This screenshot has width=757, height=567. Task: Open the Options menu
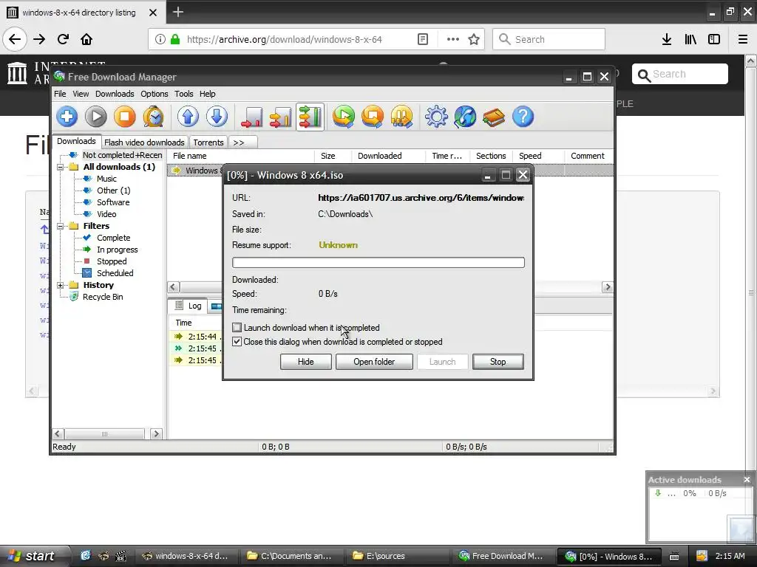[x=155, y=94]
